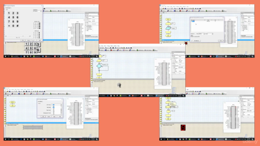Viewport: 260px width, 146px height.
Task: Open Port dropdown in pin connections dialog
Action: click(201, 34)
